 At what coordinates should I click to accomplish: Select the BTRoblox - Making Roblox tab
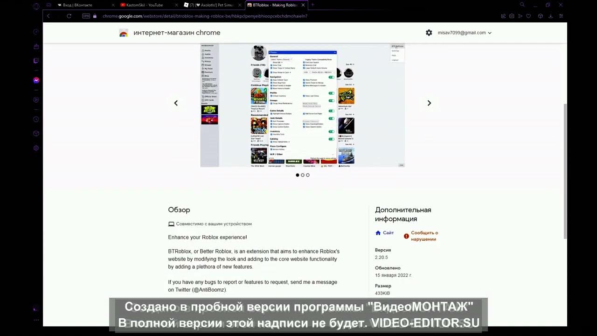coord(276,5)
